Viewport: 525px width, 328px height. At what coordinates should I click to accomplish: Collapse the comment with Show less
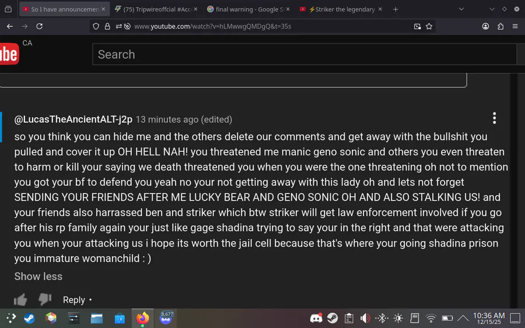(38, 276)
